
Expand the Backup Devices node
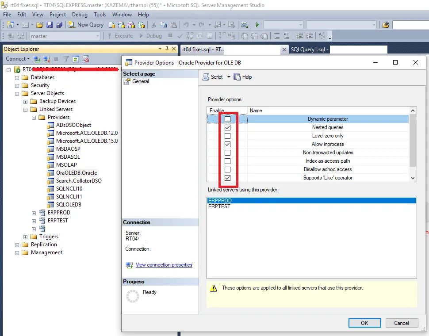click(26, 102)
